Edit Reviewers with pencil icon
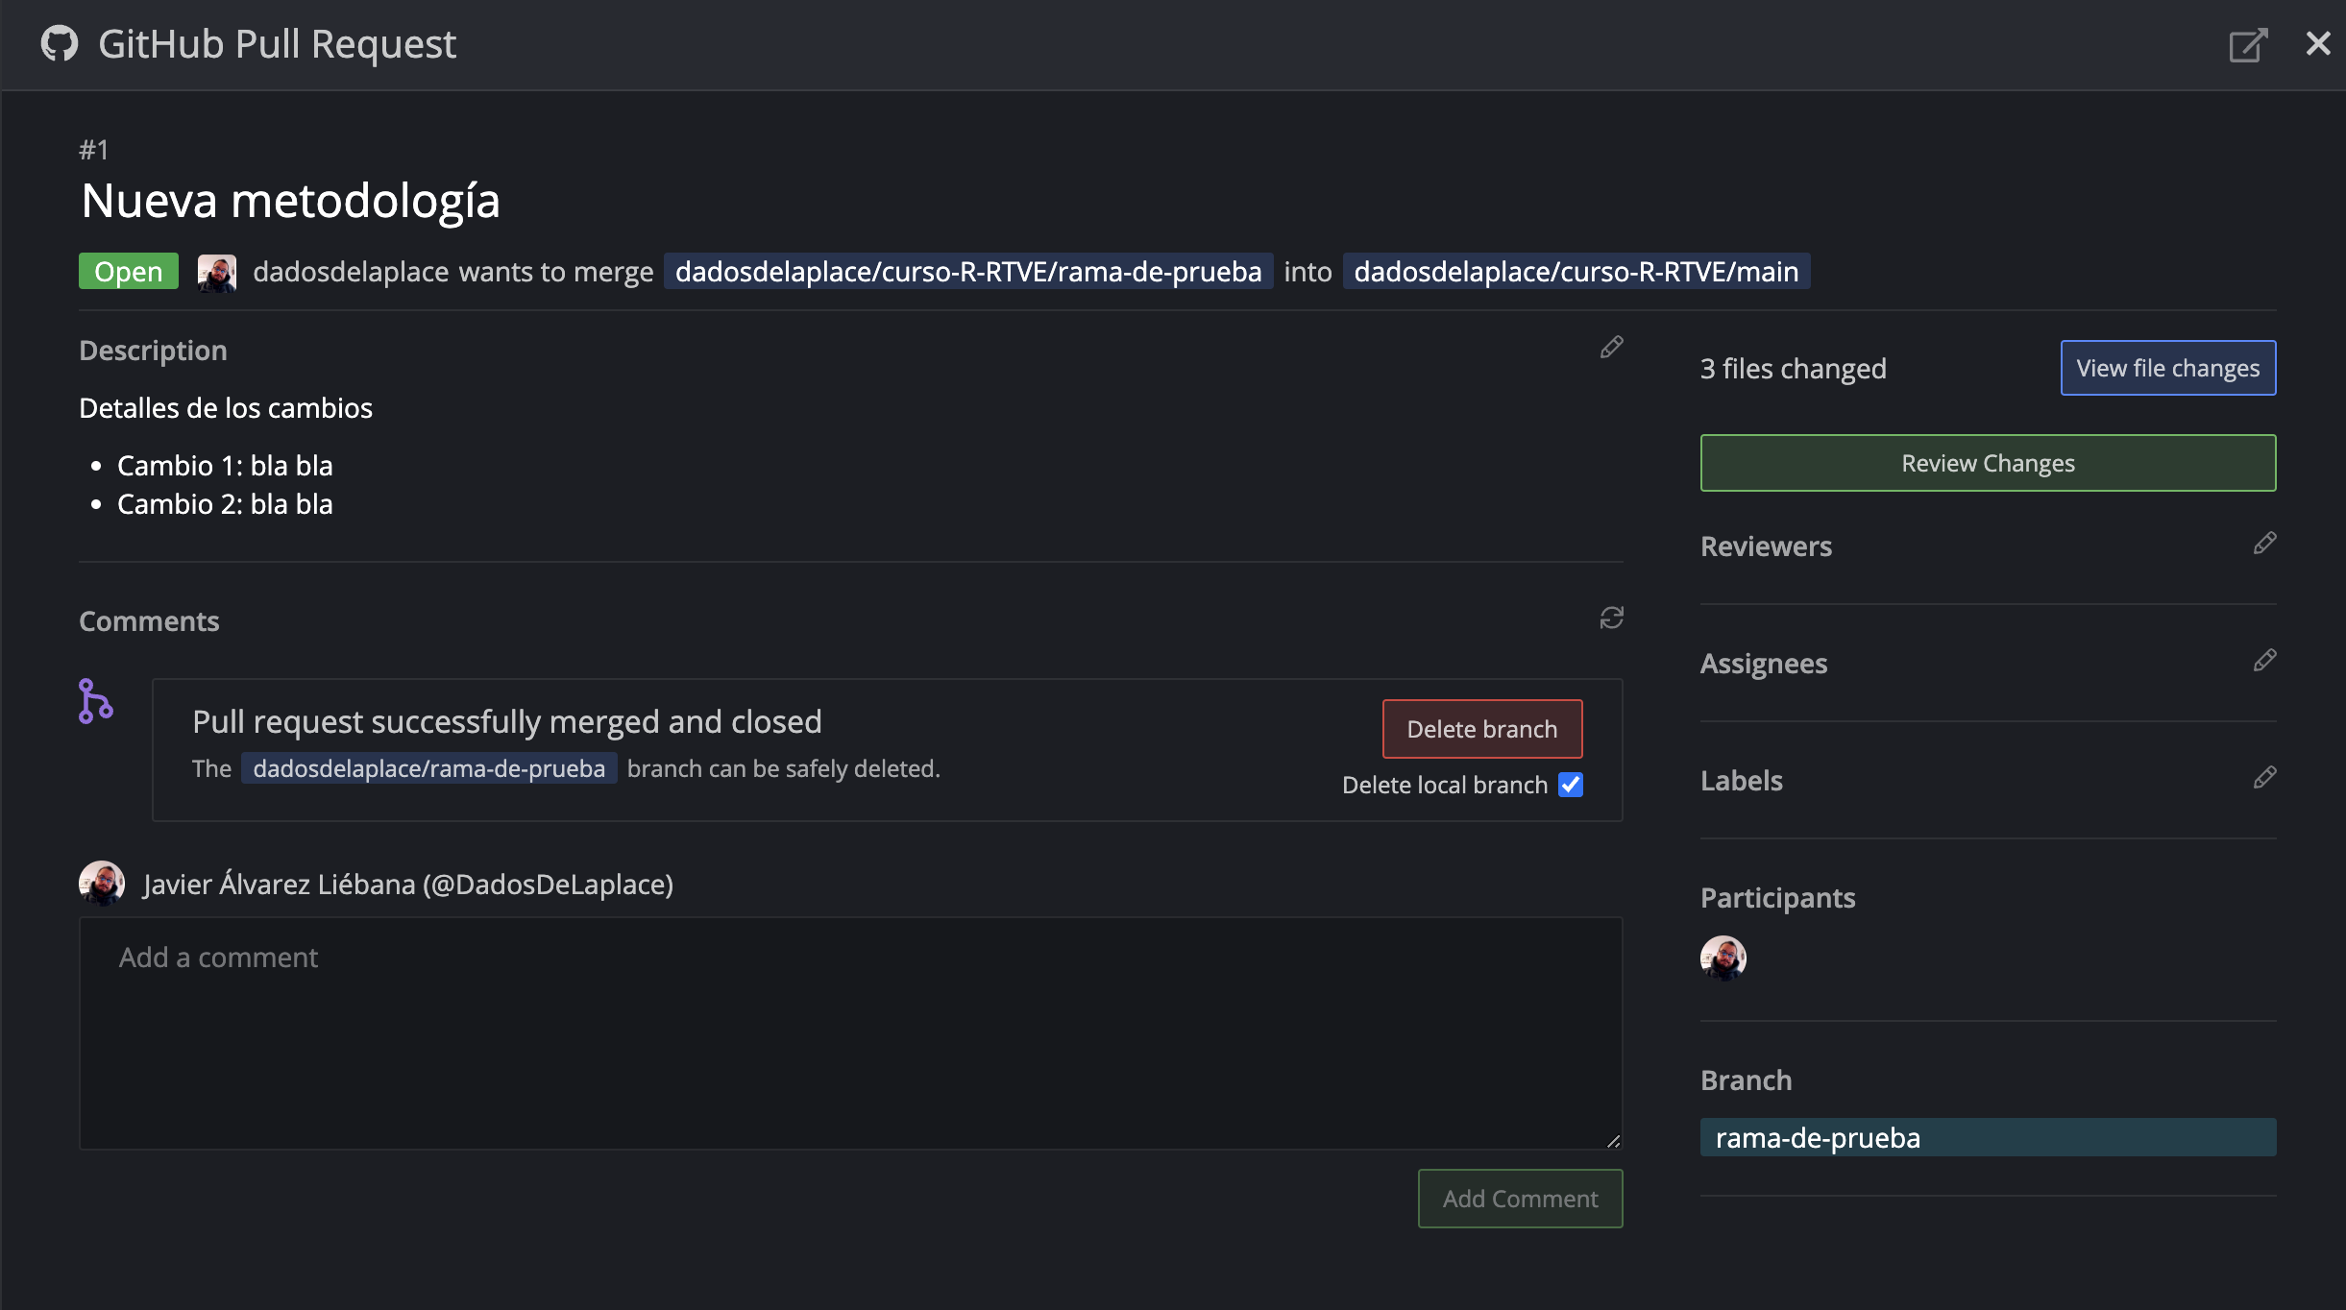 click(x=2264, y=544)
